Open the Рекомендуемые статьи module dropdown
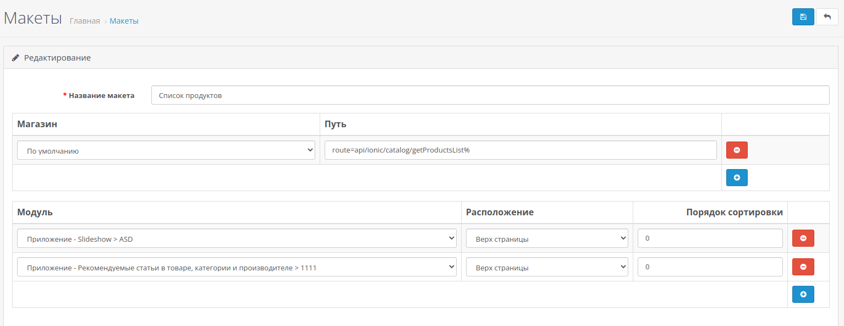 237,267
